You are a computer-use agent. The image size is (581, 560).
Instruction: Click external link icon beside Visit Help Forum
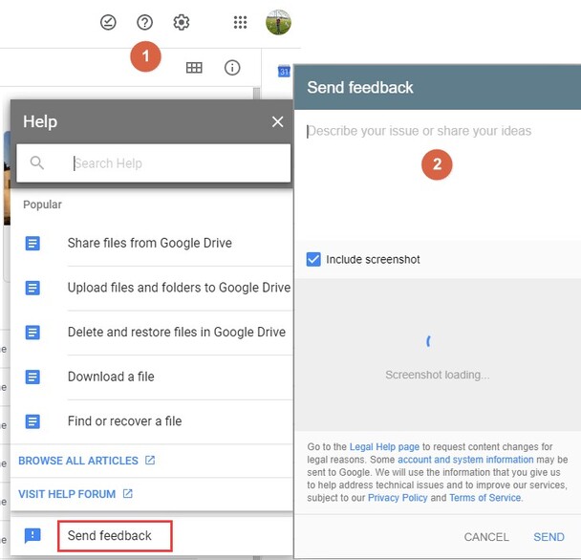click(128, 494)
